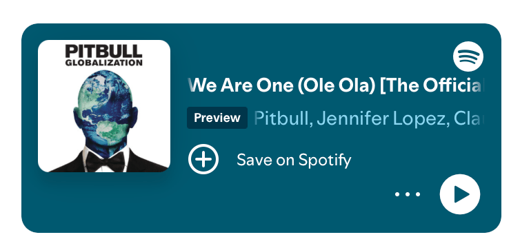Click the GLOBALIZATION text on the cover

(x=104, y=63)
